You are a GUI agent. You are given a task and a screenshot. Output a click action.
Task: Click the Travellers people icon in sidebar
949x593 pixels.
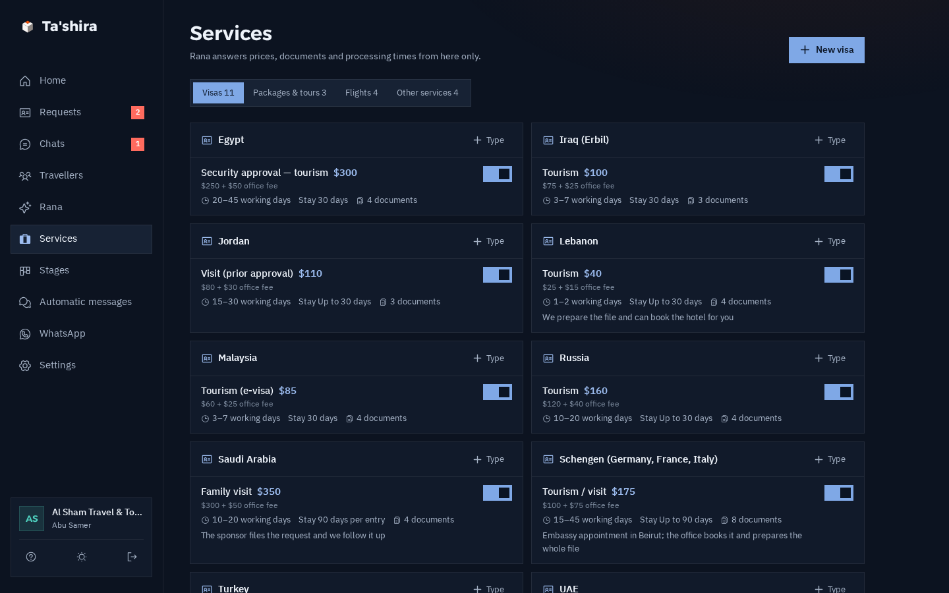coord(25,176)
